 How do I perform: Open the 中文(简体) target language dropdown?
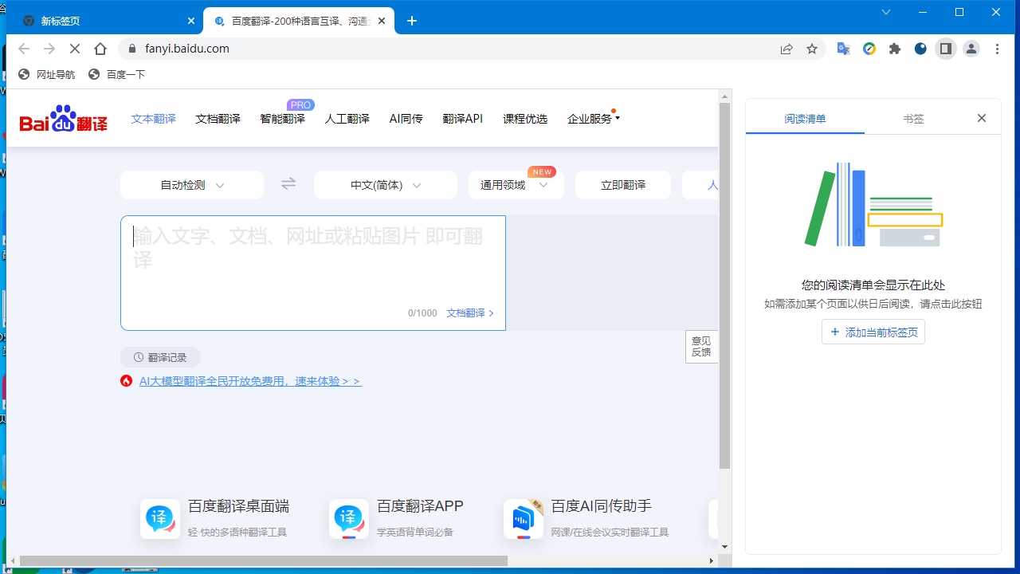tap(385, 184)
